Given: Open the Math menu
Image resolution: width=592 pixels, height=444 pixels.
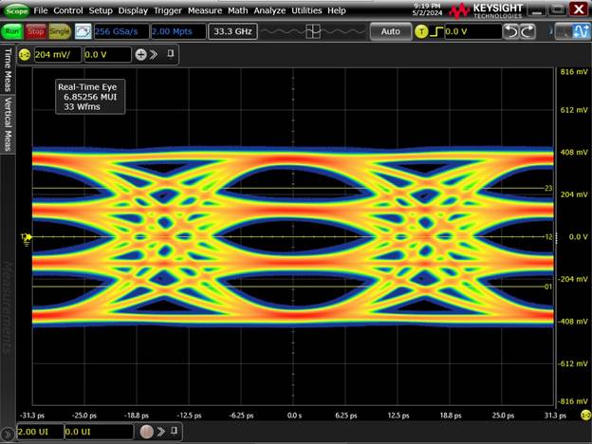Looking at the screenshot, I should pos(237,10).
